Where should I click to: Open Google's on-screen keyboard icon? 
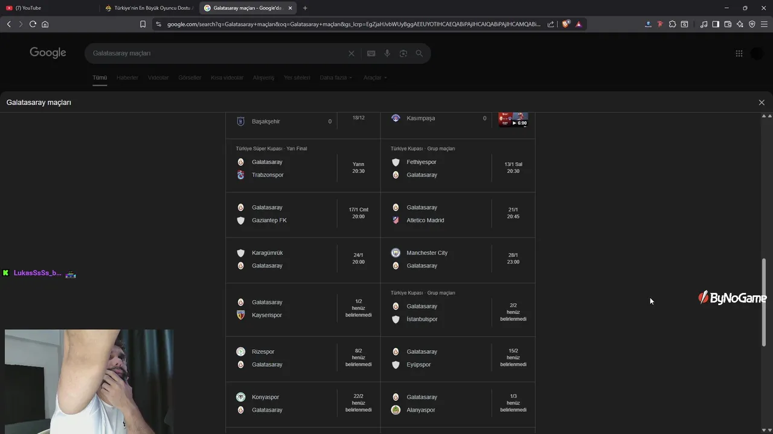pyautogui.click(x=371, y=53)
